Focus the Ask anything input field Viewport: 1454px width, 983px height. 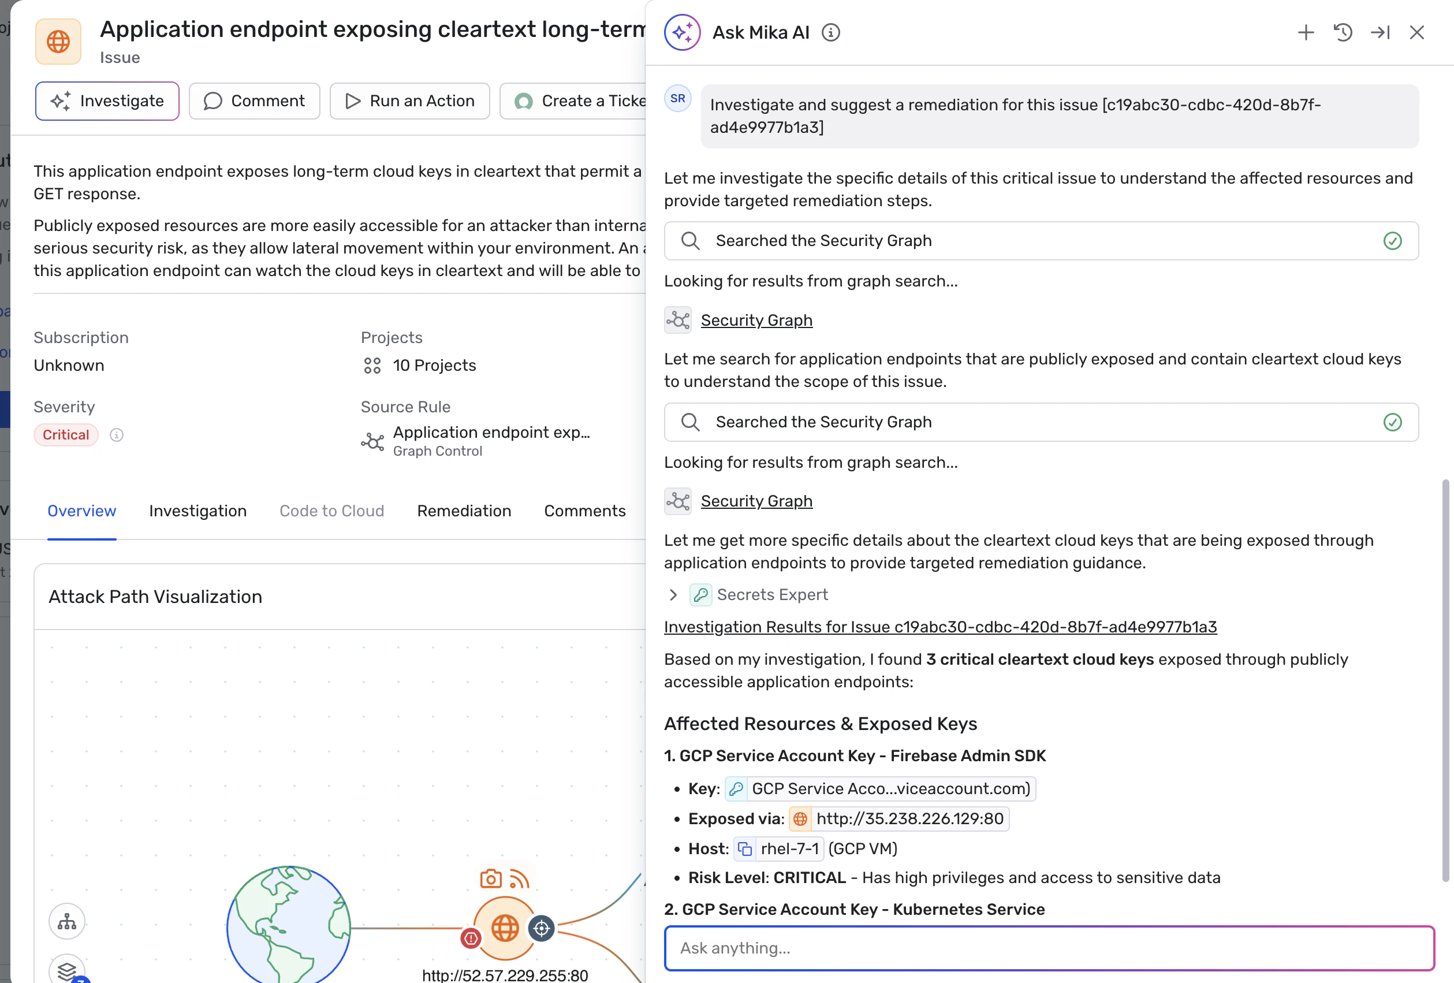point(1049,948)
